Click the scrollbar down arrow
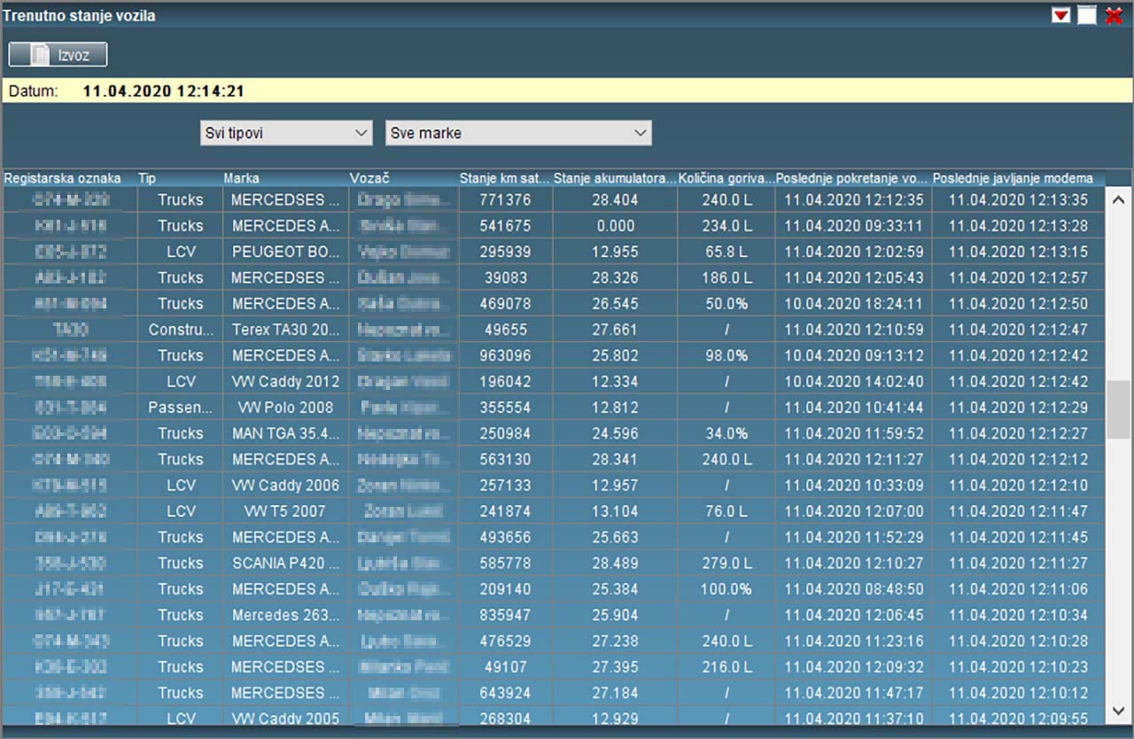Viewport: 1134px width, 739px height. tap(1118, 710)
